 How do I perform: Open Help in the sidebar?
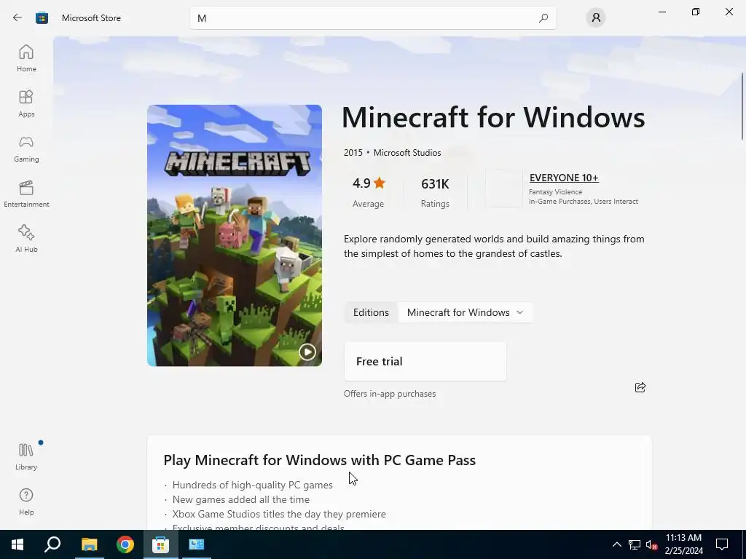pos(26,501)
